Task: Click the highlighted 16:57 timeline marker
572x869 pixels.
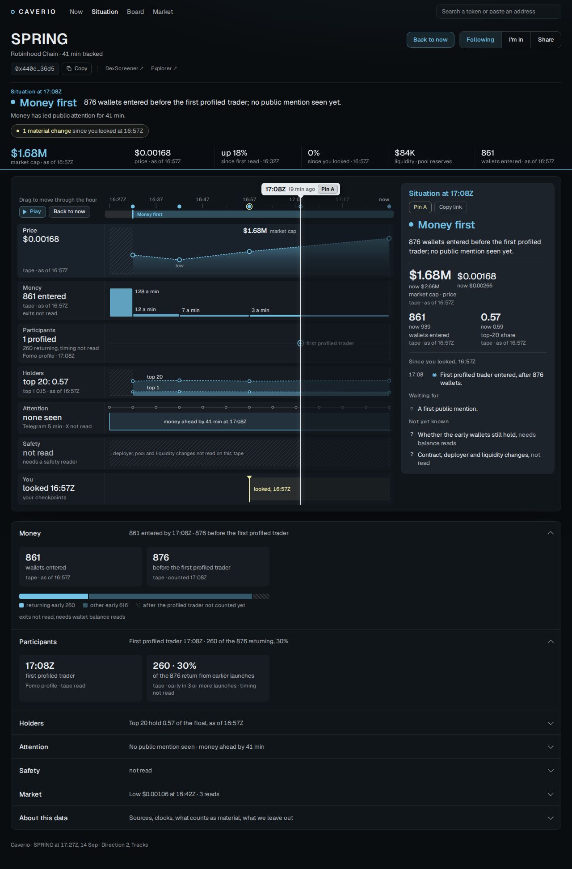Action: point(249,207)
